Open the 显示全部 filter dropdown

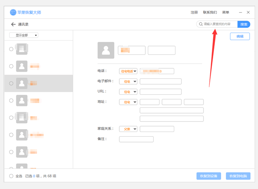[24, 35]
